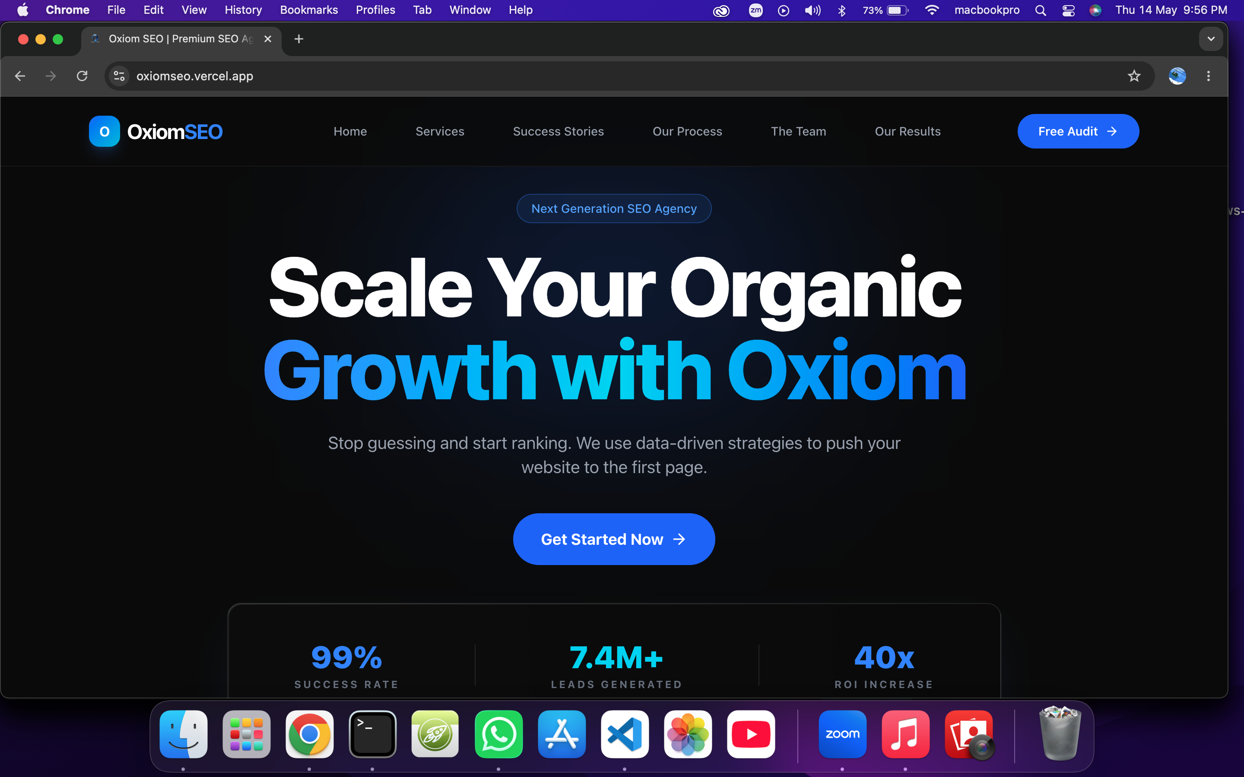Click the Next Generation SEO Agency badge
This screenshot has width=1244, height=777.
click(x=614, y=208)
